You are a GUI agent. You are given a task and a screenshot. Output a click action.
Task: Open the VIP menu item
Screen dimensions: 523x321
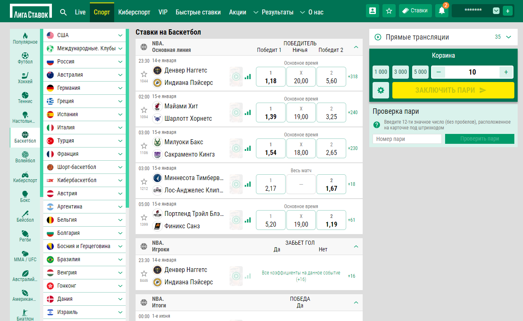163,12
